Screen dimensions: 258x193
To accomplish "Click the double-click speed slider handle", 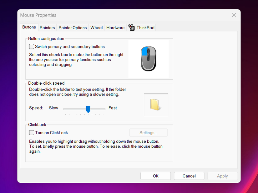I will click(x=88, y=109).
